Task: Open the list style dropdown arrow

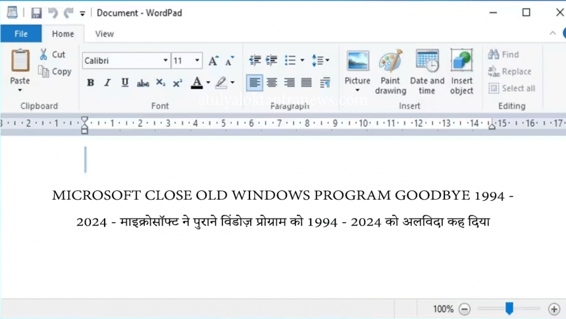Action: 302,61
